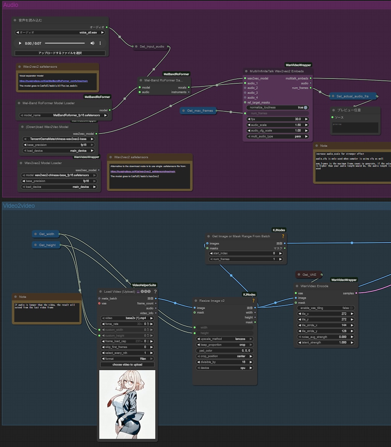Click help icon on Get Image or Mask Range node
This screenshot has height=447, width=391.
coord(283,236)
